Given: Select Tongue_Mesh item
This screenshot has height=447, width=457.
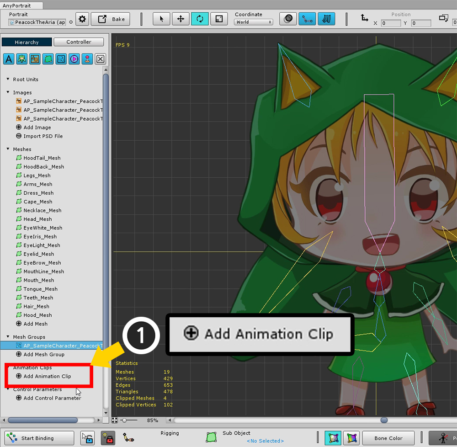Looking at the screenshot, I should click(x=37, y=289).
